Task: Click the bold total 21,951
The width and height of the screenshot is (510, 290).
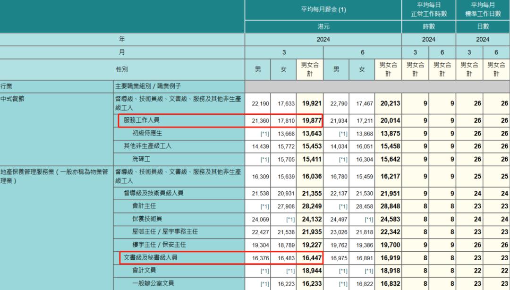Action: coord(391,193)
